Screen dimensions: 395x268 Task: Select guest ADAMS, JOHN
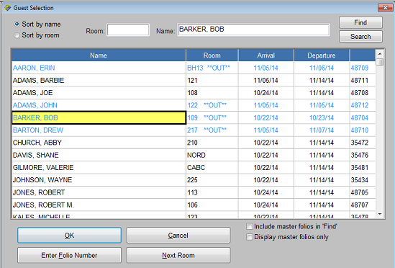(99, 105)
